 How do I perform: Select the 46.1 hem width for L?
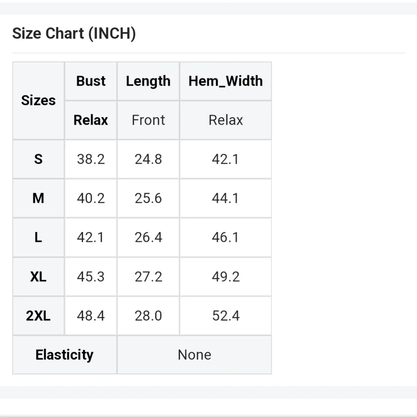225,237
